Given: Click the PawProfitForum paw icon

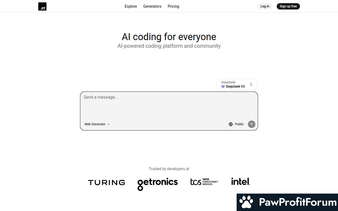Looking at the screenshot, I should coord(246,202).
